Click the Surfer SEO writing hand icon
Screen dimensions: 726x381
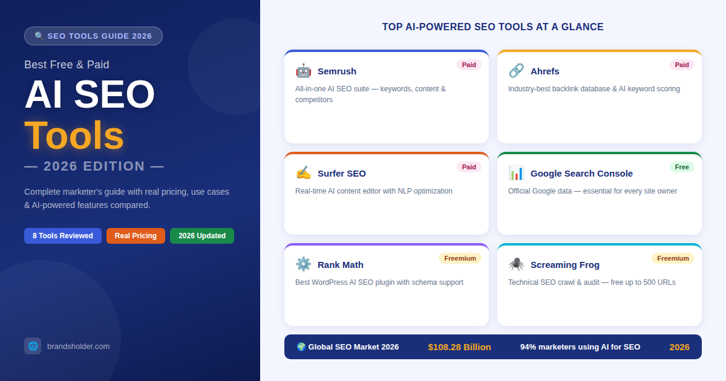303,173
